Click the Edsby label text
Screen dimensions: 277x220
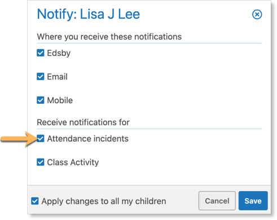(x=59, y=53)
